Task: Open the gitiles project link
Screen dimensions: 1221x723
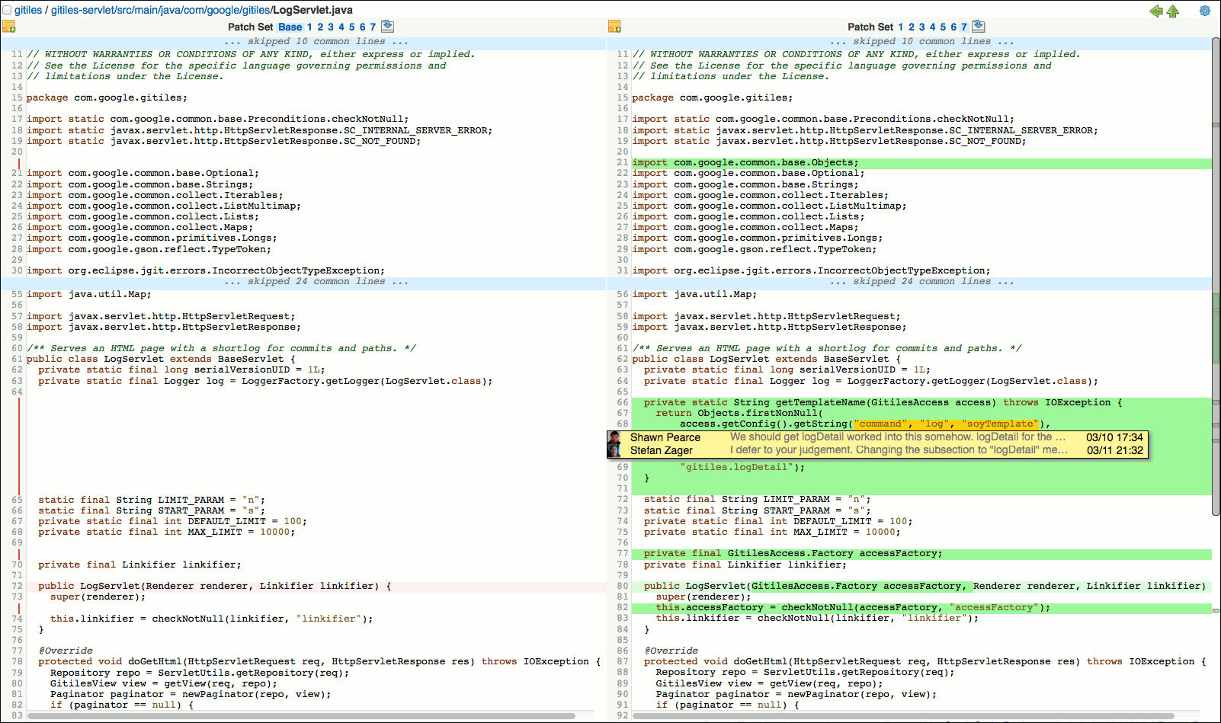Action: coord(27,9)
